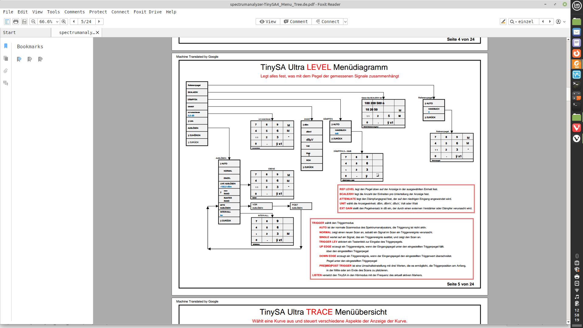Add a new bookmark icon

pyautogui.click(x=19, y=59)
